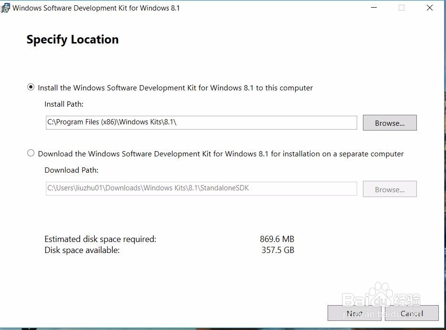The height and width of the screenshot is (330, 446).
Task: Browse for the install path folder
Action: (x=390, y=123)
